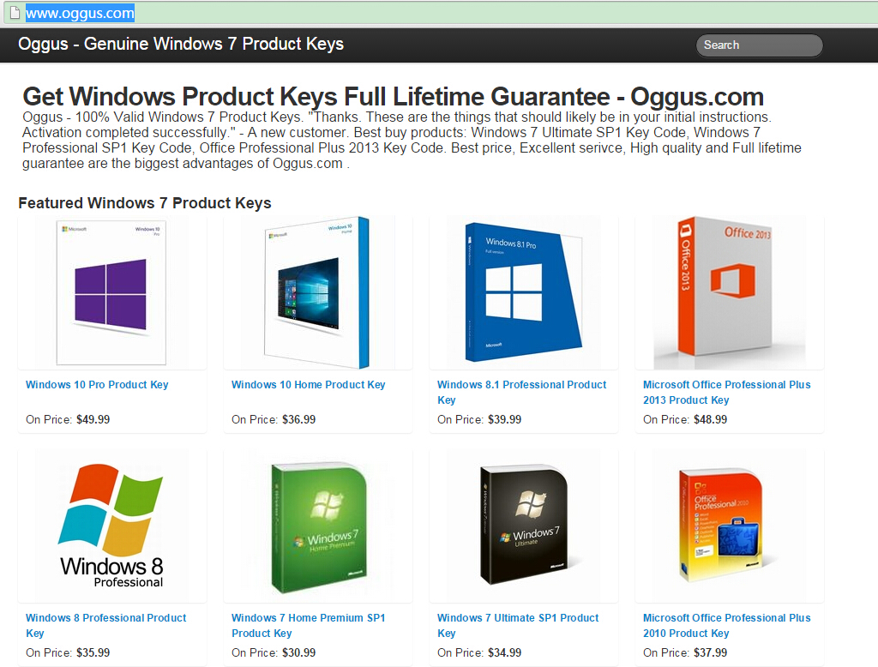Open the Windows 7 Home Premium box image

tap(318, 526)
